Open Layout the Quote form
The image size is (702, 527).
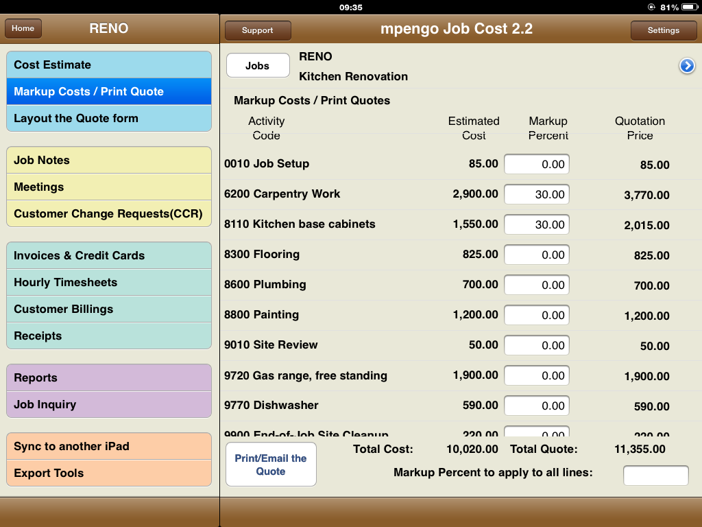[109, 118]
